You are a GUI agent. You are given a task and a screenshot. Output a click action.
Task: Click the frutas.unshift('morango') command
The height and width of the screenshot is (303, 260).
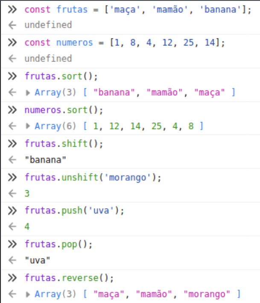coord(93,177)
